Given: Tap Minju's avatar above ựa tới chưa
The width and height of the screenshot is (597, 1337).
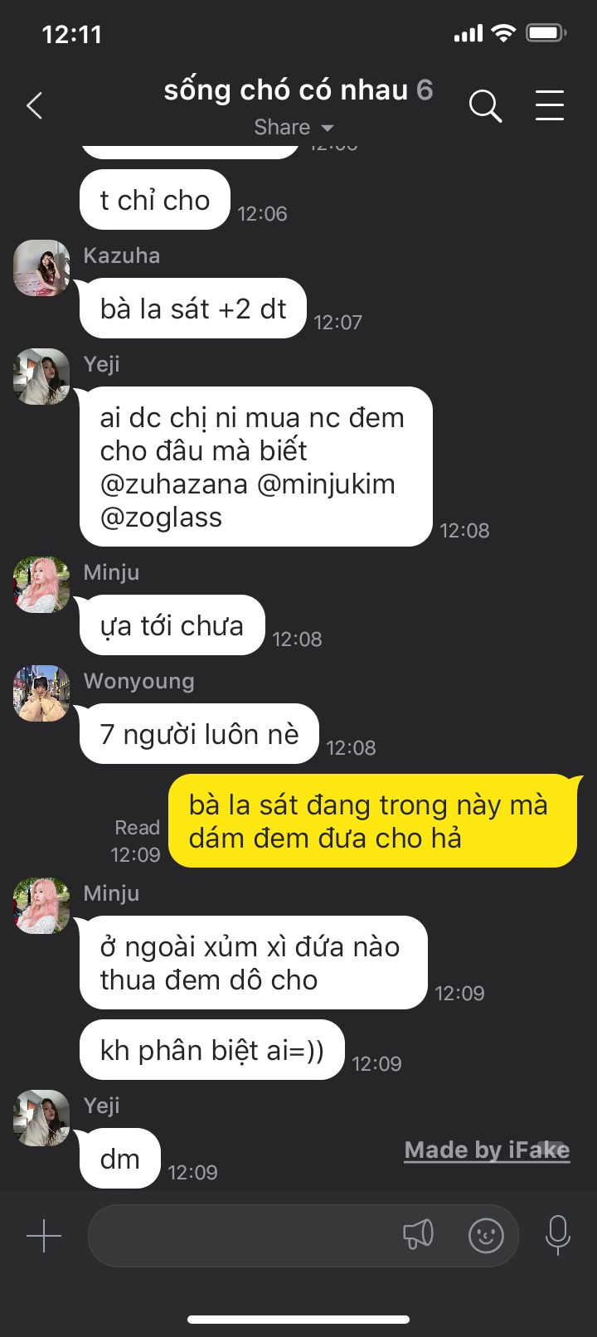Looking at the screenshot, I should pyautogui.click(x=41, y=585).
